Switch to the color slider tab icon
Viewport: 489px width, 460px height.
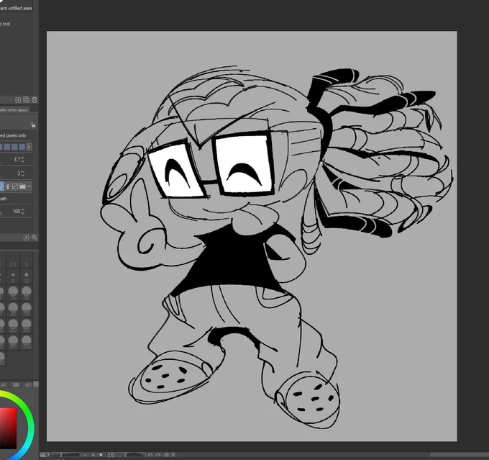pos(4,384)
